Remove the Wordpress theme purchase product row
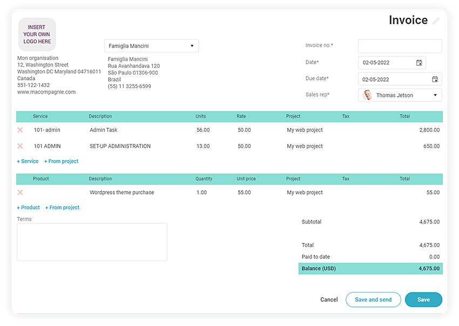The height and width of the screenshot is (326, 459). click(21, 192)
